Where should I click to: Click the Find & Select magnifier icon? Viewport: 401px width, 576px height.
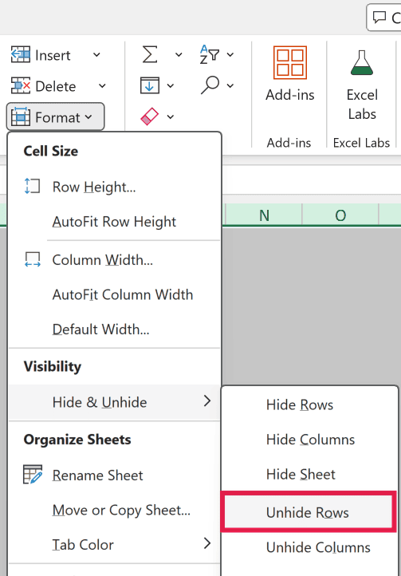210,85
